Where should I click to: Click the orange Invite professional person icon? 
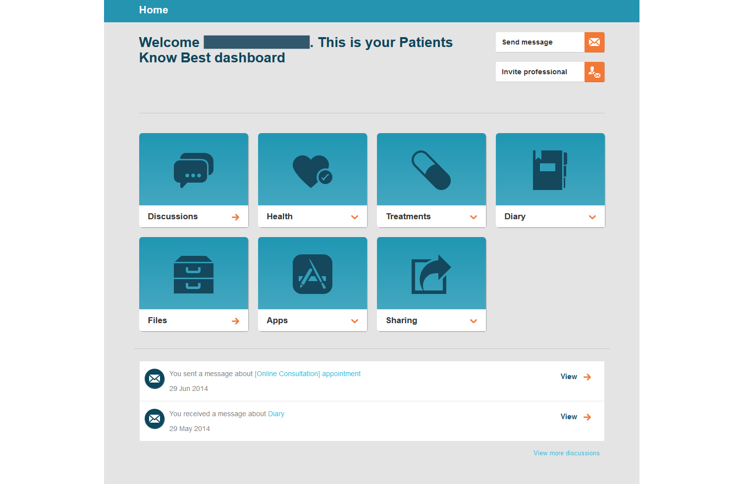(x=594, y=72)
